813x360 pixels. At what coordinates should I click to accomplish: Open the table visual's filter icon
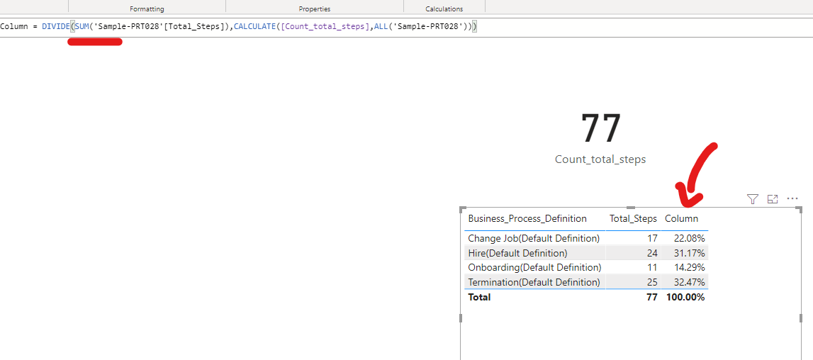point(752,198)
